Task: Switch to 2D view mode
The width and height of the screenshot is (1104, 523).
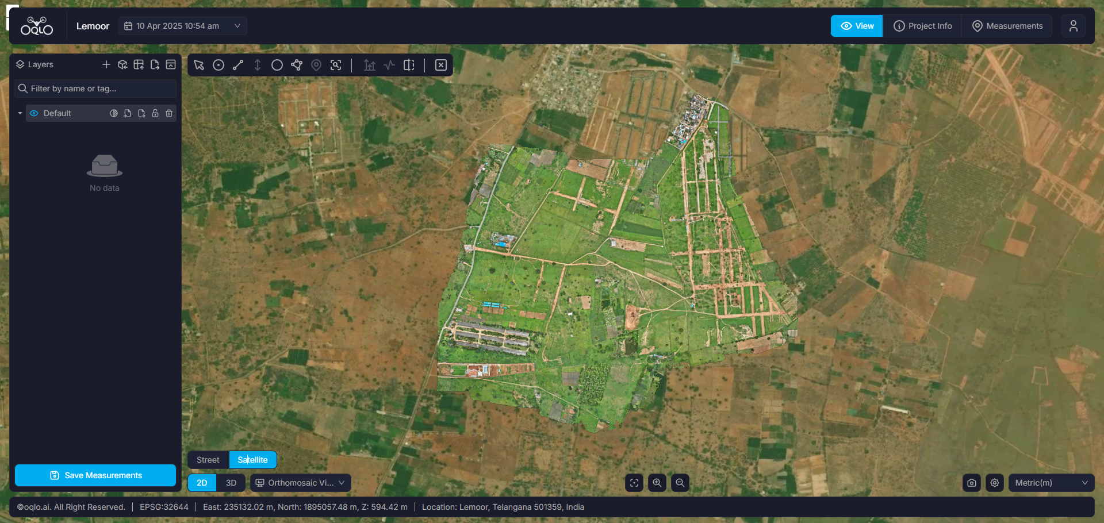Action: click(202, 483)
